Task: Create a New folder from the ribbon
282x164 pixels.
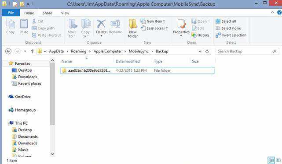Action: pos(133,28)
